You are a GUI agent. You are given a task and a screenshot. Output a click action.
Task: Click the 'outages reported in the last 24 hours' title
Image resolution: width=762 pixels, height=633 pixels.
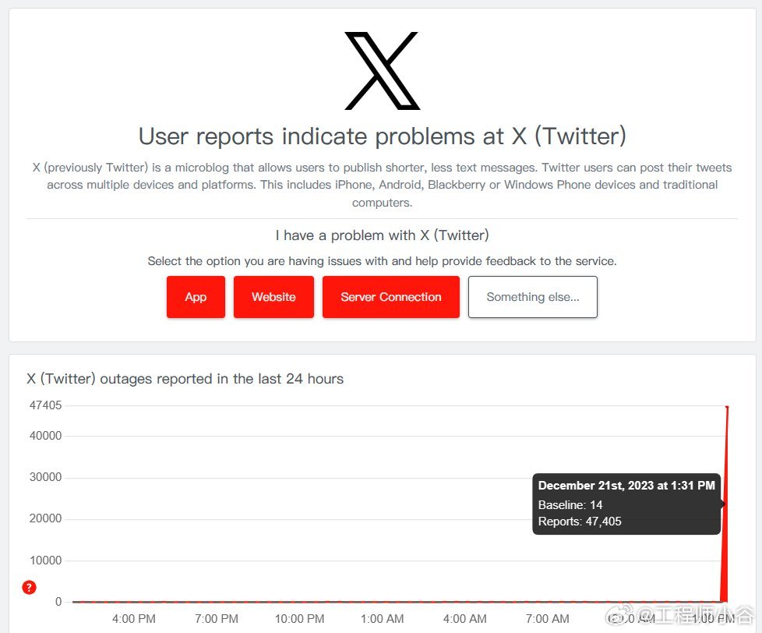185,379
